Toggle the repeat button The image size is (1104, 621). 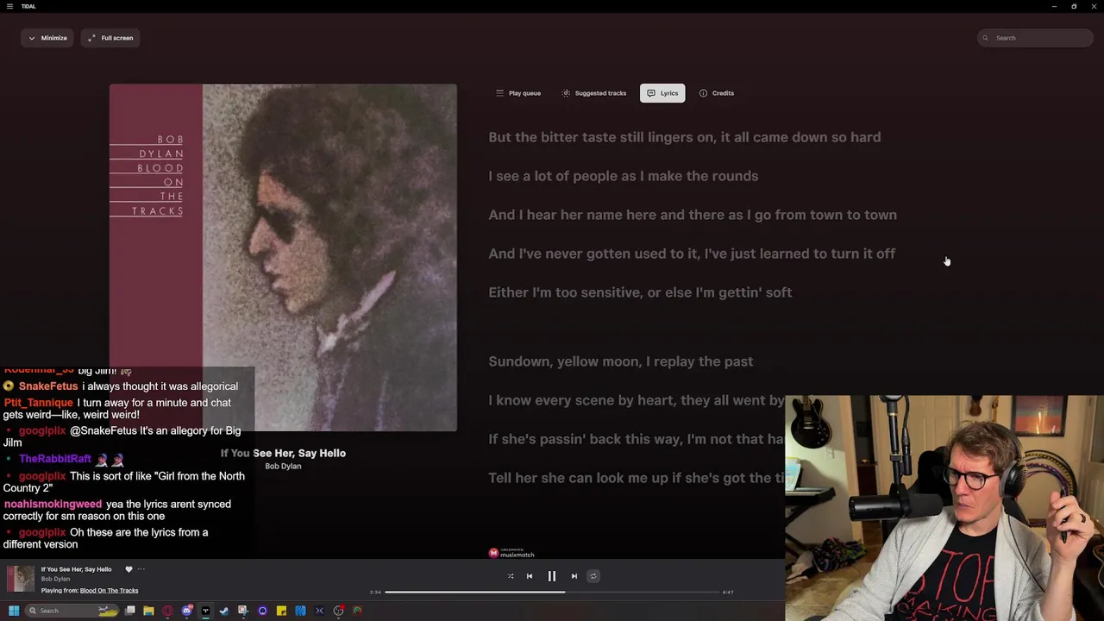pos(593,576)
